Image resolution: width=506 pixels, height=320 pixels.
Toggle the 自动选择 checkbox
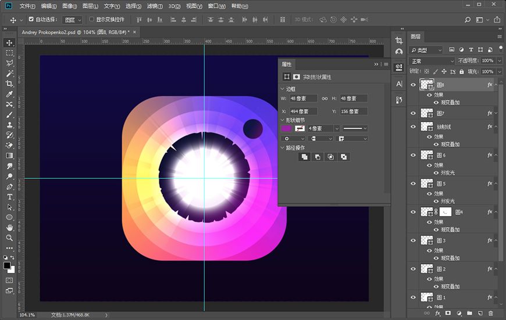point(31,19)
